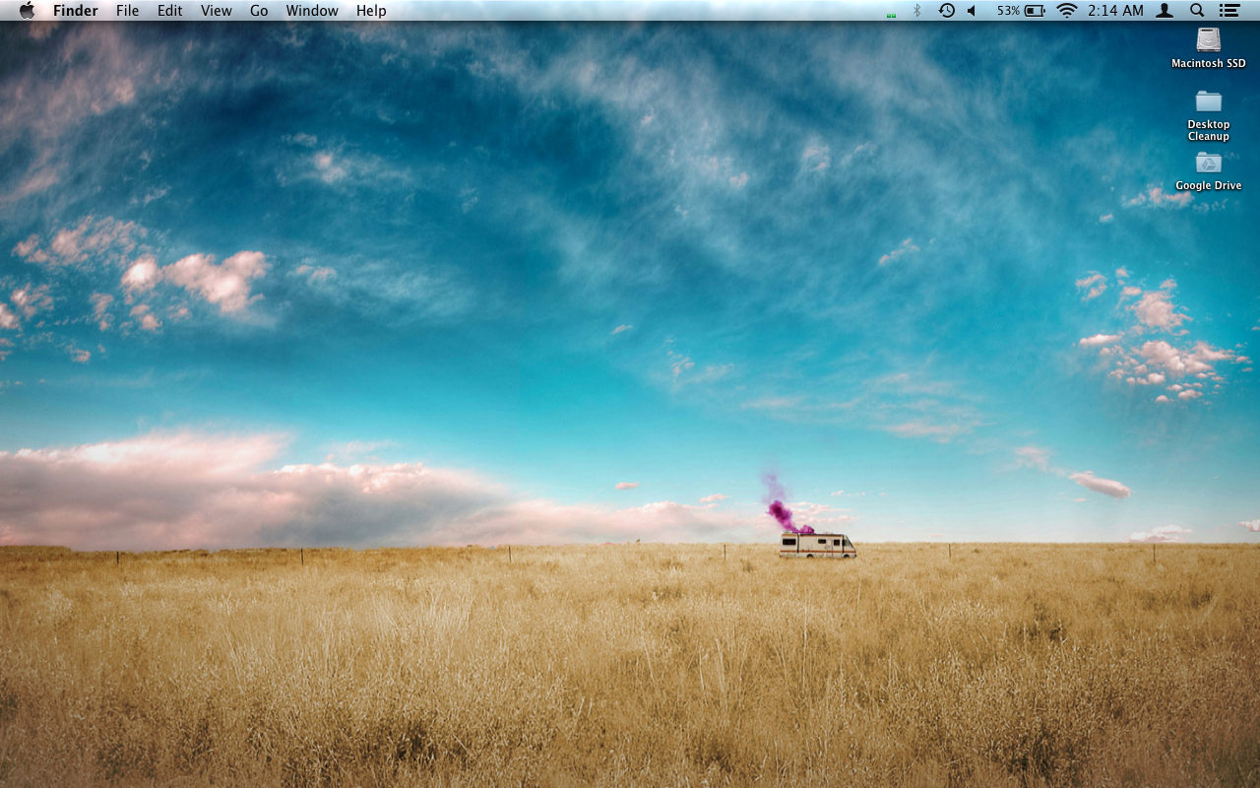Open the Finder application menu
1260x788 pixels.
click(x=76, y=11)
